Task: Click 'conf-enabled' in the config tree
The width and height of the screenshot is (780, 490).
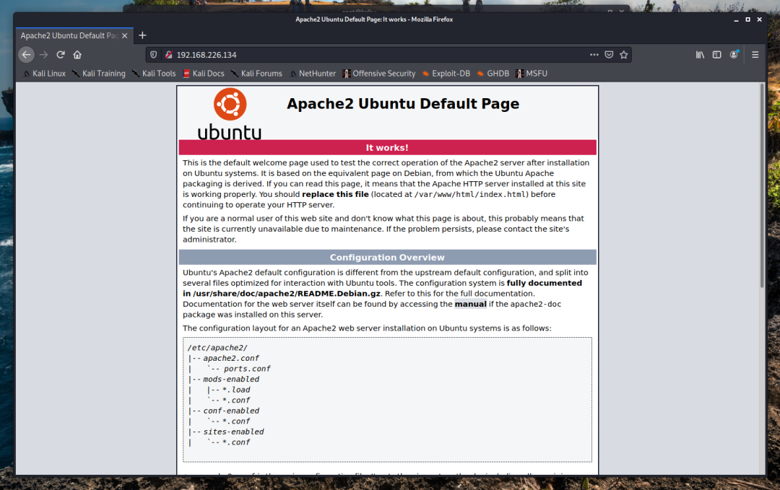Action: pos(231,411)
